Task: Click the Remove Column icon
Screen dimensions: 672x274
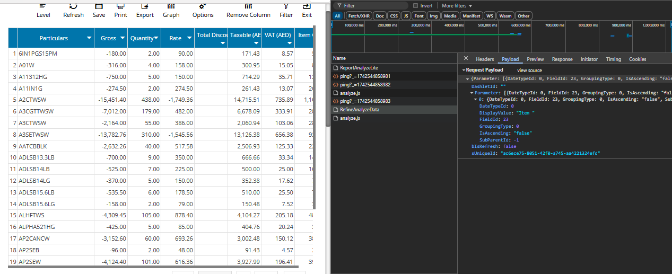Action: [248, 6]
